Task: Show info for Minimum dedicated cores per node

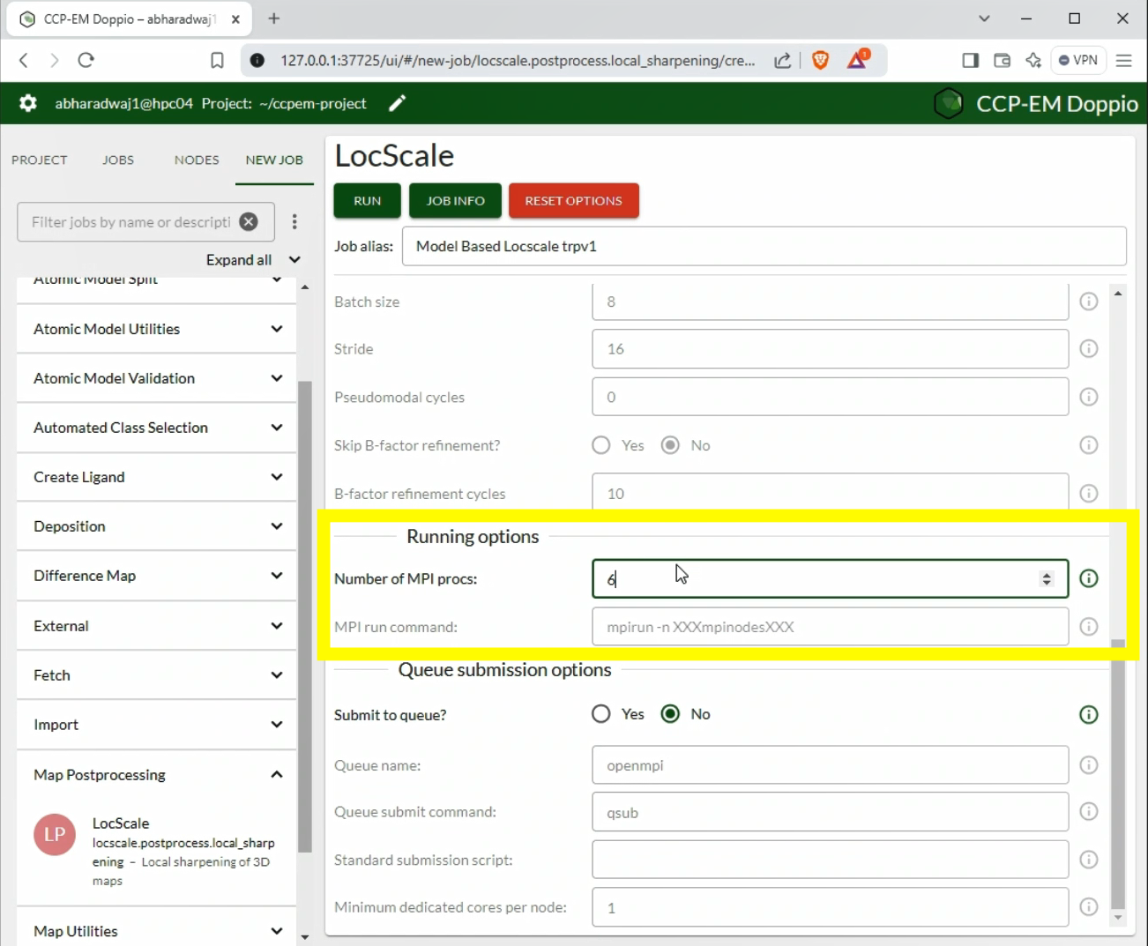Action: coord(1089,906)
